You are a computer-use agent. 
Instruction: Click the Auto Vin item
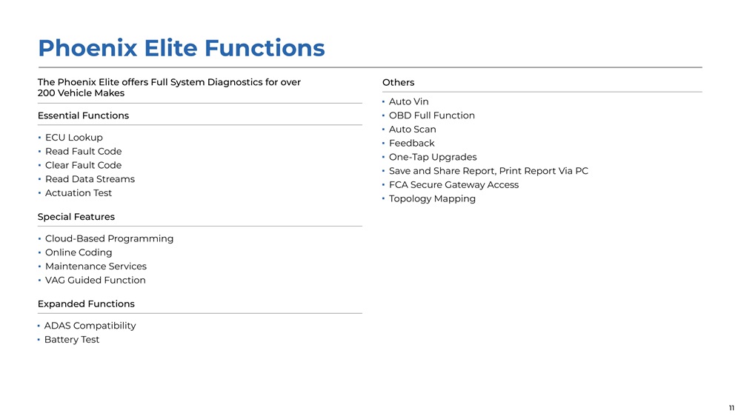(409, 101)
